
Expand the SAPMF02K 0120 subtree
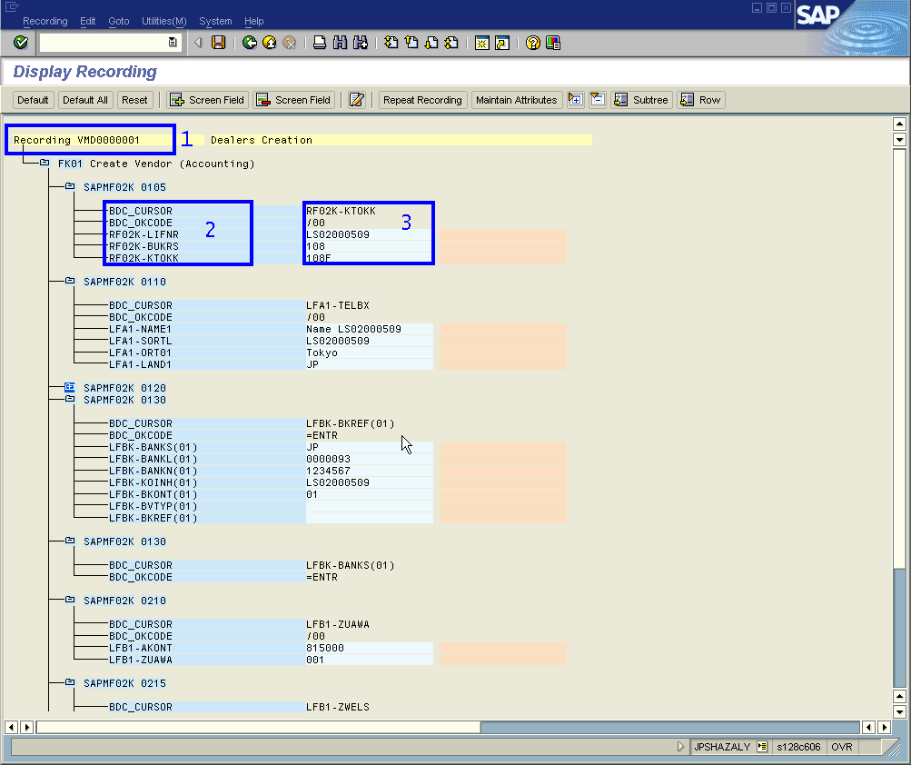[68, 386]
